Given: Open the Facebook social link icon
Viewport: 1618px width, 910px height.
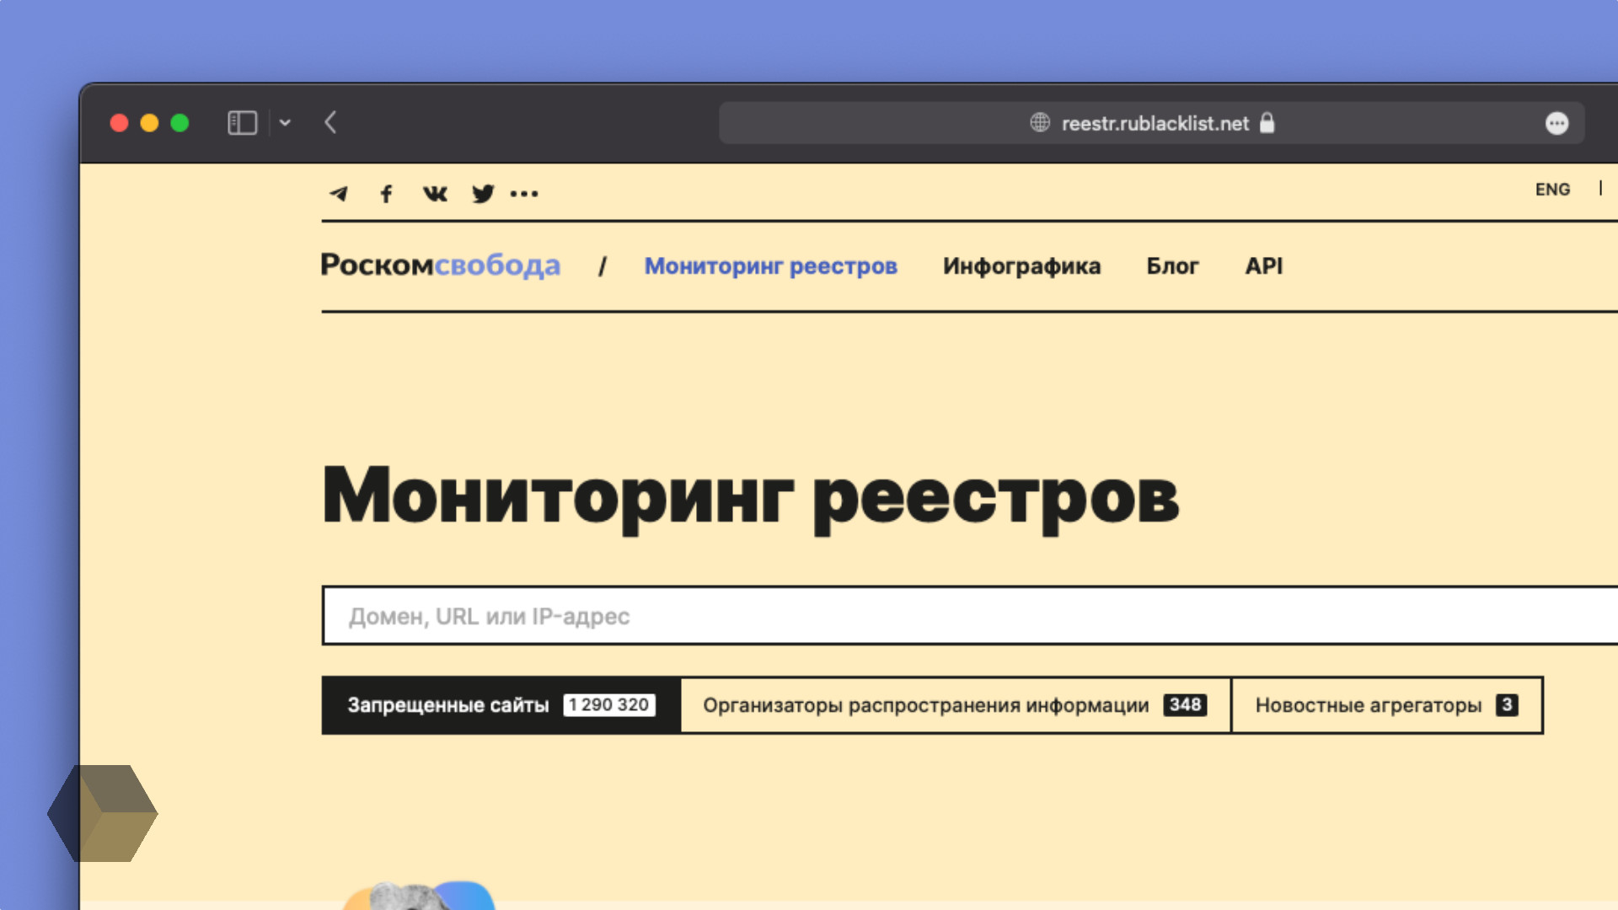Looking at the screenshot, I should (x=386, y=194).
